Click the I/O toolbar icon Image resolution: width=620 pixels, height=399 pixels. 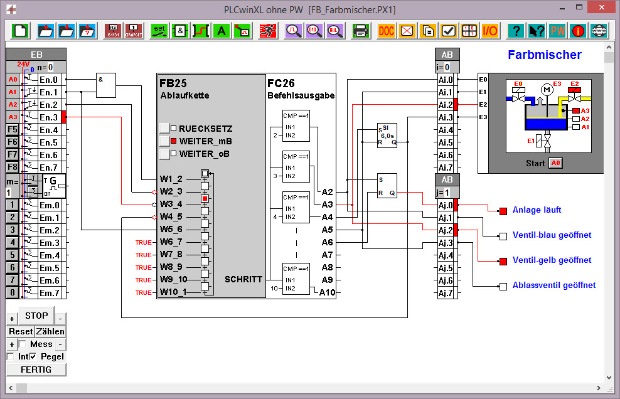[489, 29]
